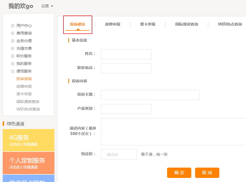Image resolution: width=246 pixels, height=182 pixels.
Task: Click the 确定 submit button
Action: point(179,173)
